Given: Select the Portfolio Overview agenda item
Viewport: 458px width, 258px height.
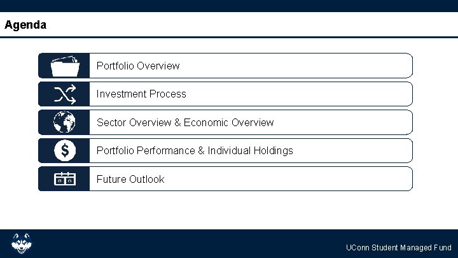Looking at the screenshot, I should [x=138, y=66].
